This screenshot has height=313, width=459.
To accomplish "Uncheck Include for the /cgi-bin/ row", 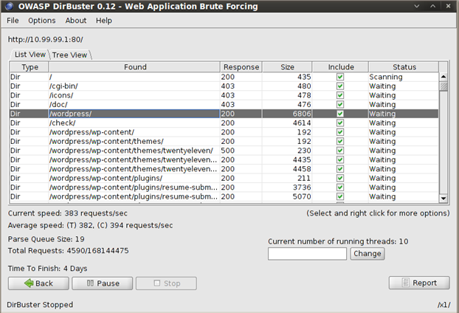I will (x=339, y=86).
